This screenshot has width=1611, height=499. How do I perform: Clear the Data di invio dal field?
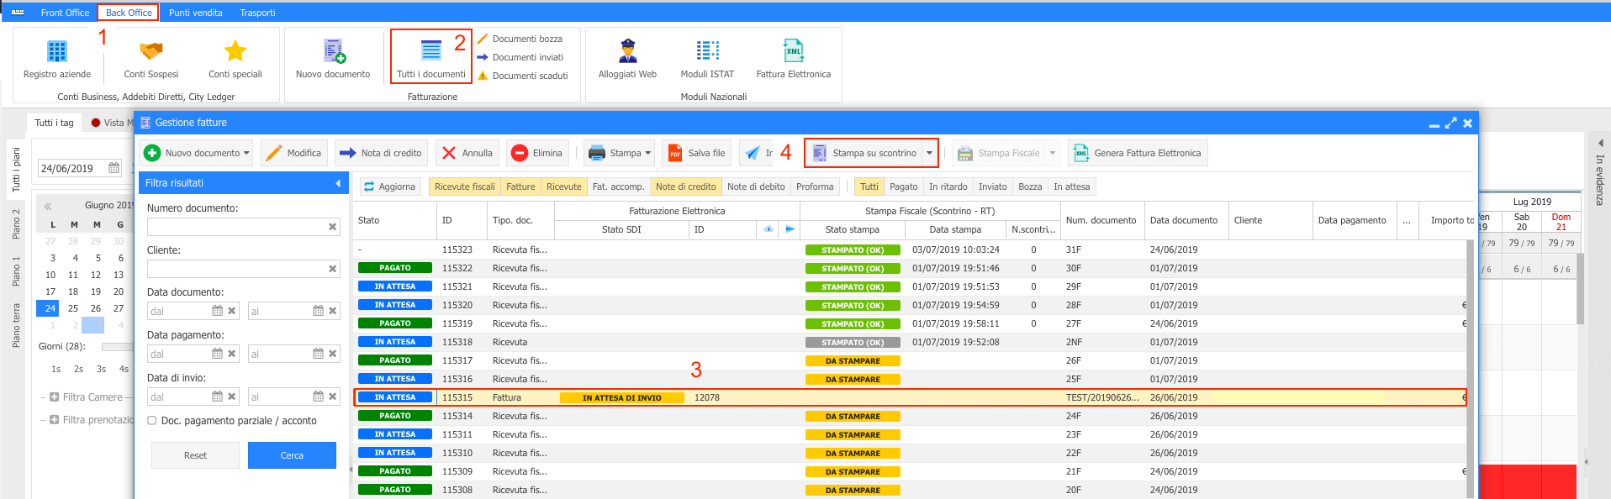[x=232, y=397]
